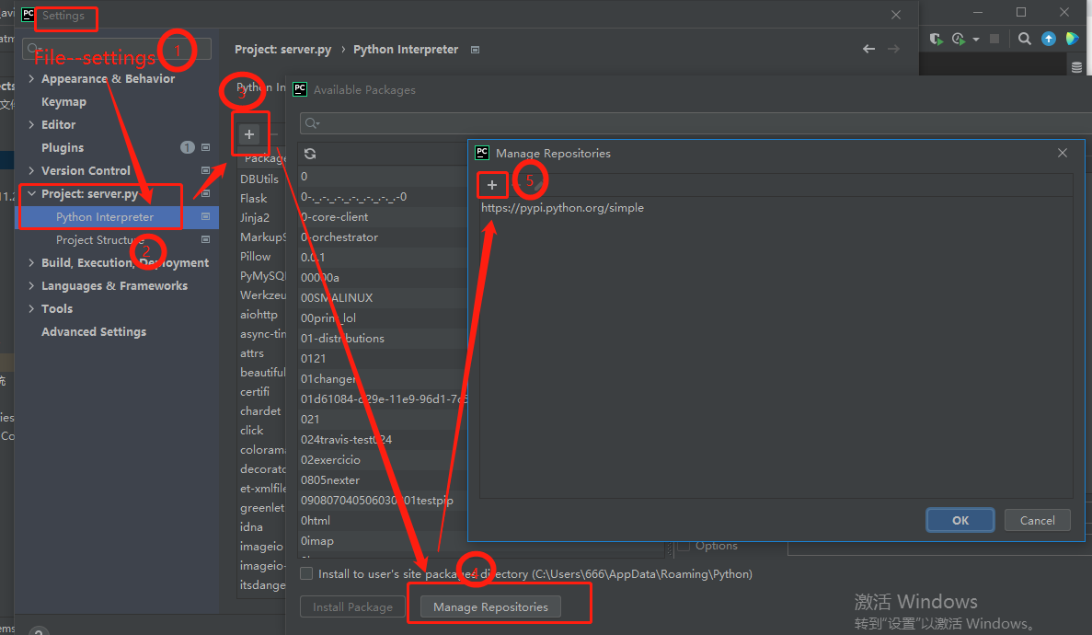Open Keymap settings
Image resolution: width=1092 pixels, height=635 pixels.
64,102
